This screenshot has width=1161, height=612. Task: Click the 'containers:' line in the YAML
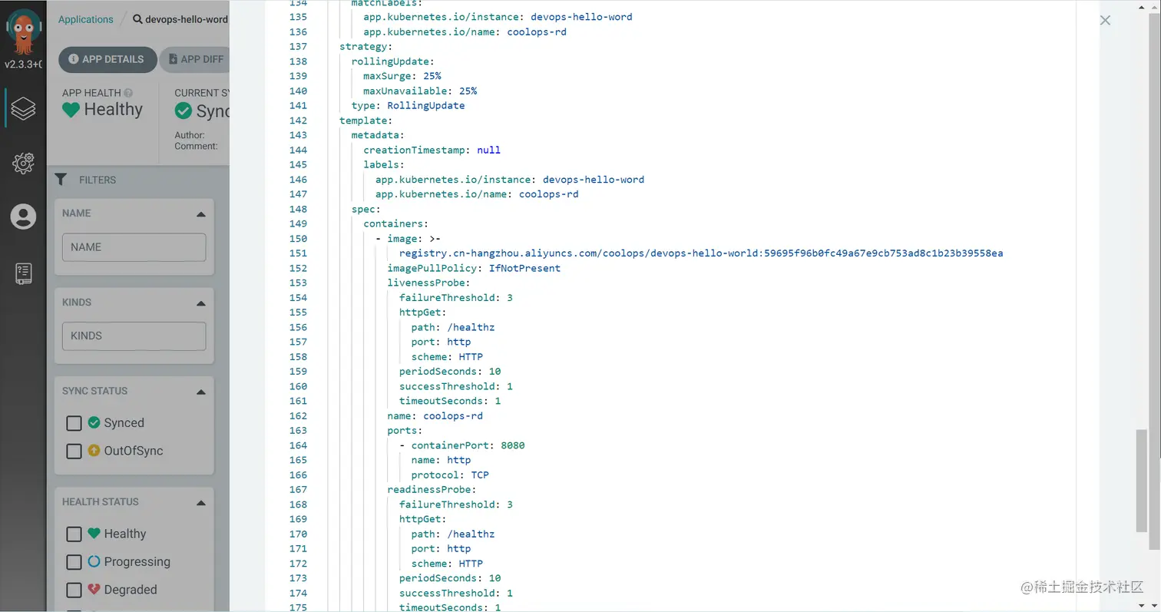tap(395, 223)
